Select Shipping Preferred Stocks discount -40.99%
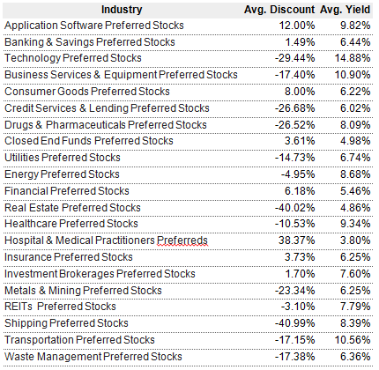This screenshot has height=370, width=379. [294, 323]
